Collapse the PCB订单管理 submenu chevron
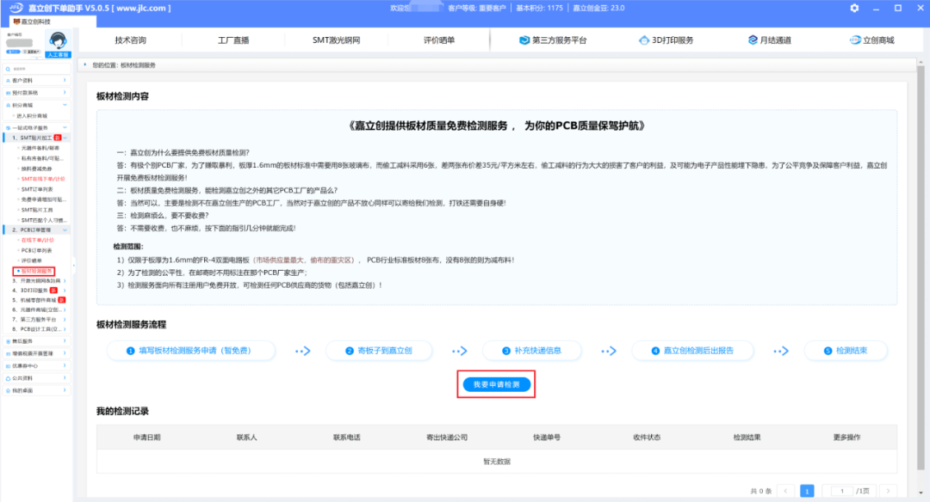The height and width of the screenshot is (502, 930). 65,230
